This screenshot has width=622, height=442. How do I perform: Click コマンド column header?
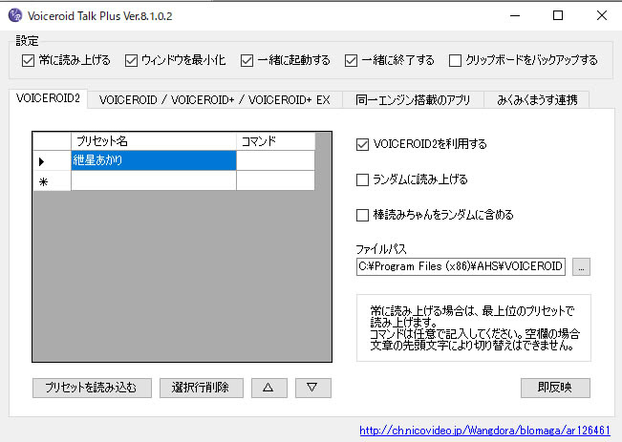[275, 141]
